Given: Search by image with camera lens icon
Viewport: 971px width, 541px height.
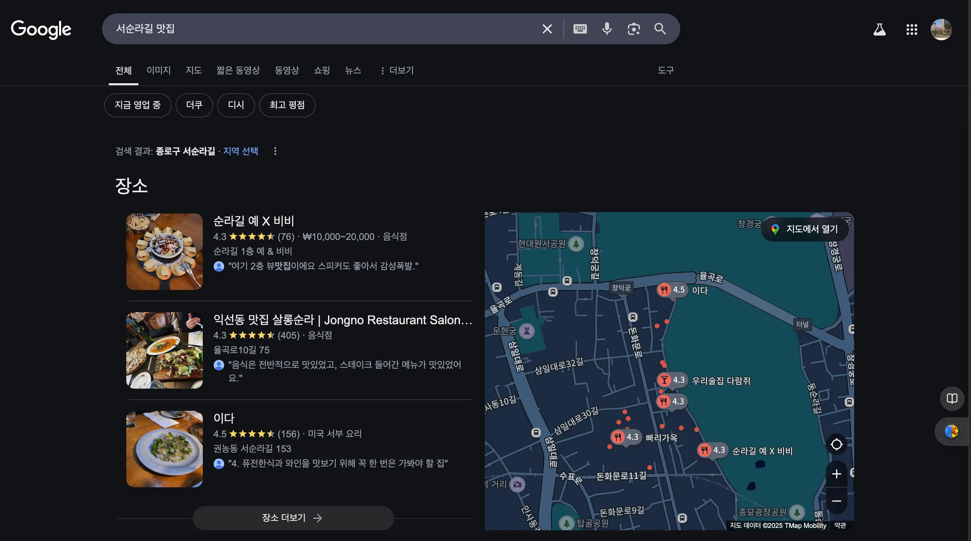Looking at the screenshot, I should pos(634,29).
